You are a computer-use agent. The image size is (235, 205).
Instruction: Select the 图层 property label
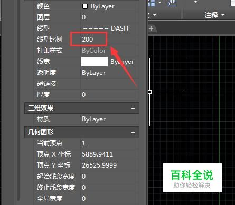click(x=43, y=17)
